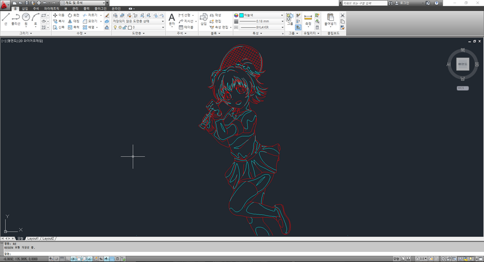Open the Layer Properties manager icon

115,15
